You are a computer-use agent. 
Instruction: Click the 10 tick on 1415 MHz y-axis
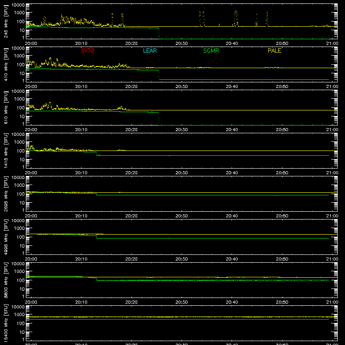(x=22, y=160)
